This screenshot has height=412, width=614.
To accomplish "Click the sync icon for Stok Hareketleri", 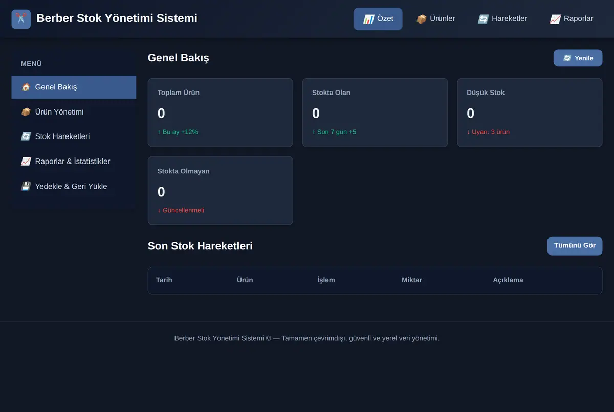I will (x=26, y=136).
